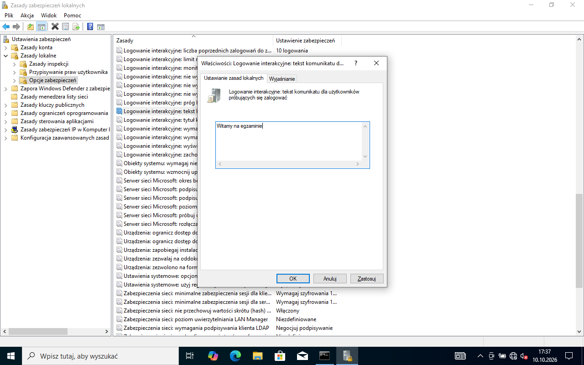Click the Export List toolbar icon
This screenshot has width=584, height=365.
pos(76,27)
